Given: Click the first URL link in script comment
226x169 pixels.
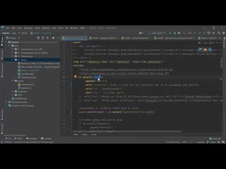Looking at the screenshot, I should [127, 69].
